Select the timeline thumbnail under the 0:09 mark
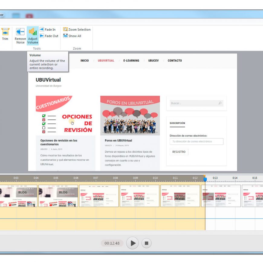263x263 pixels. click(x=140, y=196)
